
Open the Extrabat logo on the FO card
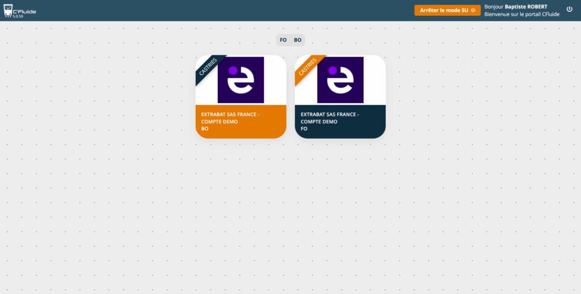pyautogui.click(x=340, y=80)
